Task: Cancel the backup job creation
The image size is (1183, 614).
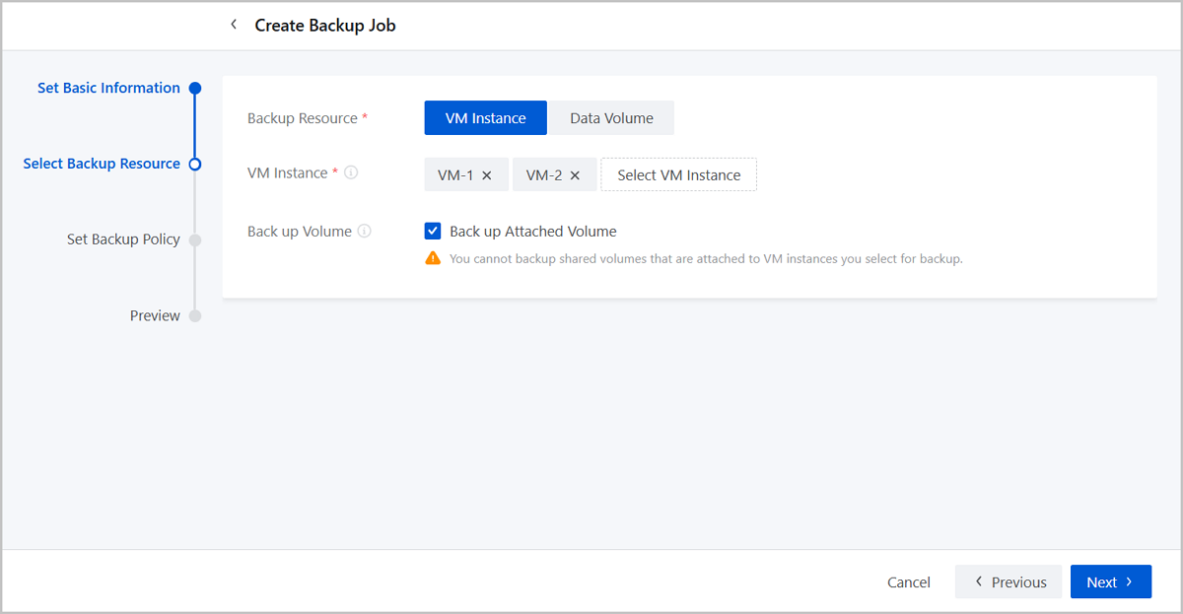Action: pos(908,582)
